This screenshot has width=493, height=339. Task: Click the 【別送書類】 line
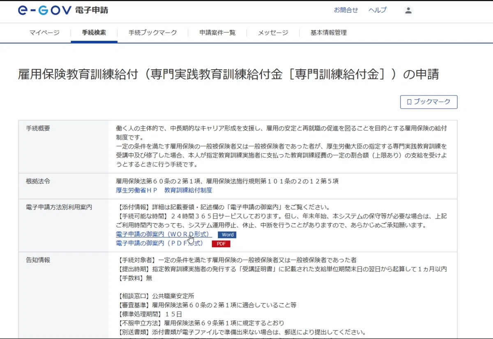pyautogui.click(x=241, y=332)
